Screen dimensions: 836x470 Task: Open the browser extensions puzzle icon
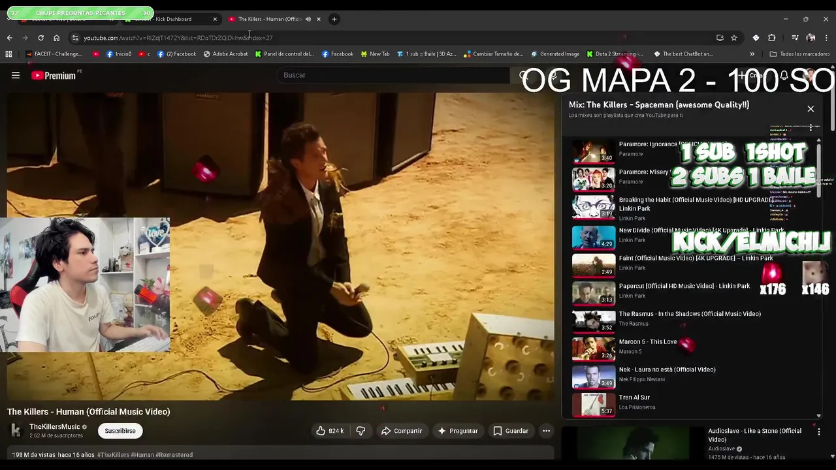pos(771,38)
